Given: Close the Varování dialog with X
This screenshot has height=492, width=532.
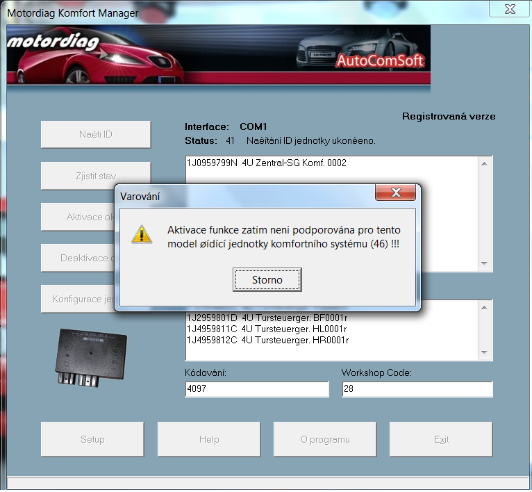Looking at the screenshot, I should pos(396,192).
